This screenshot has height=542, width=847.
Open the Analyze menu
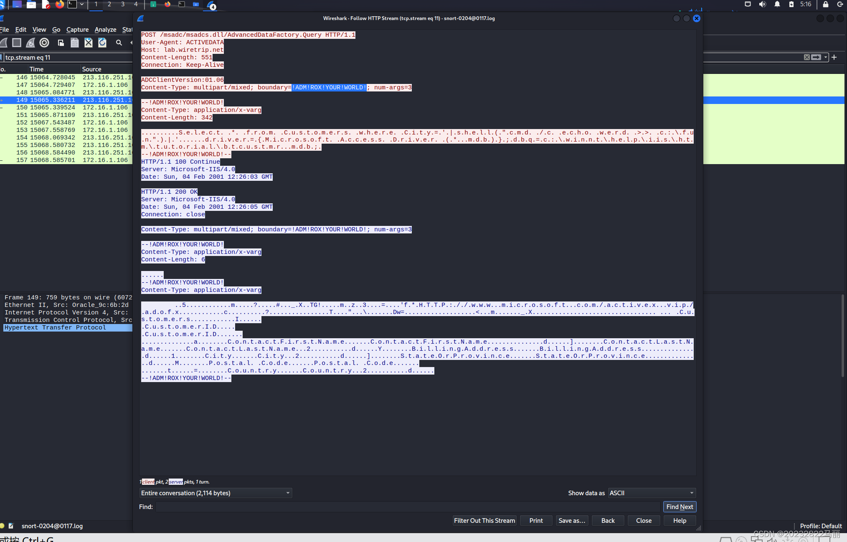point(105,30)
